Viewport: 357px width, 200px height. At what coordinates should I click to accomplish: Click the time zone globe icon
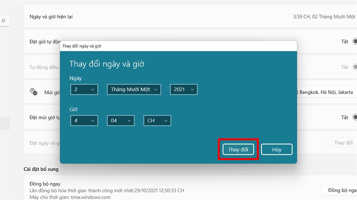click(34, 92)
